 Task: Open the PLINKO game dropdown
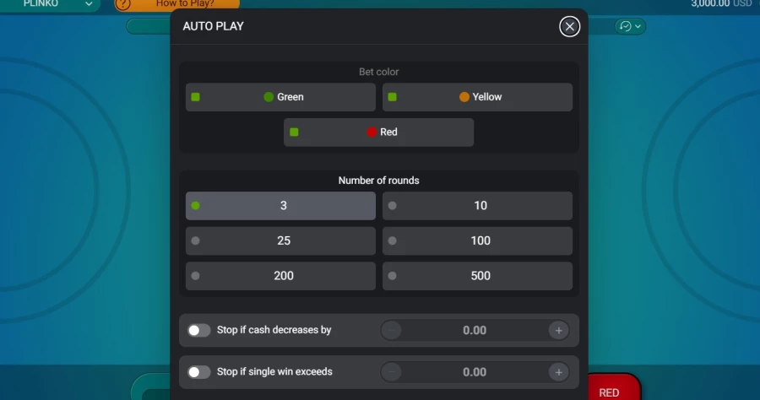tap(51, 4)
